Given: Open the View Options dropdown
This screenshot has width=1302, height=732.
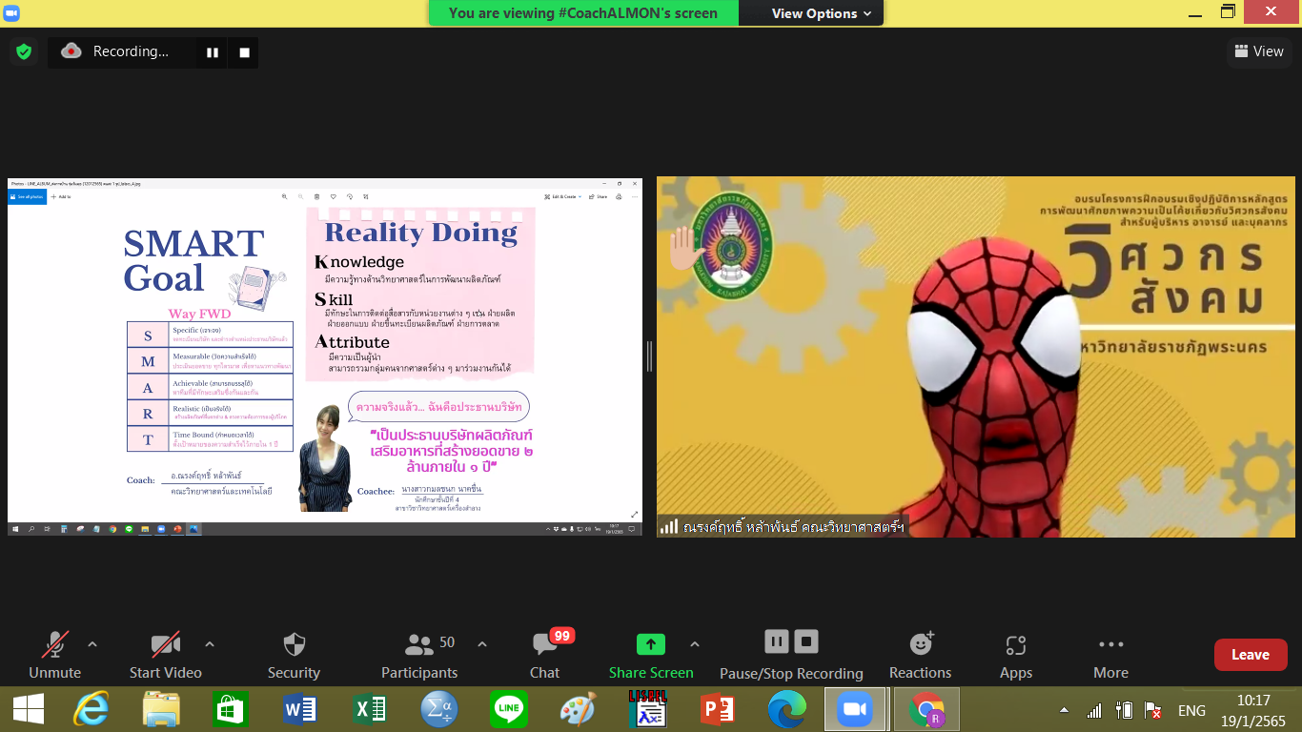Looking at the screenshot, I should click(822, 13).
